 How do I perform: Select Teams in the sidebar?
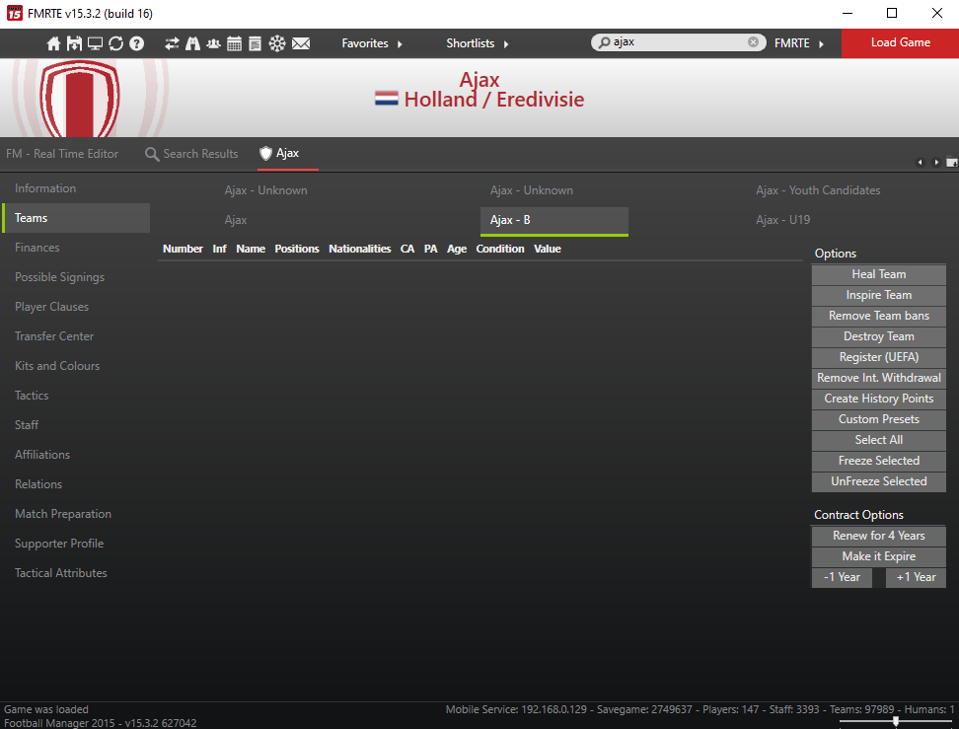[76, 218]
